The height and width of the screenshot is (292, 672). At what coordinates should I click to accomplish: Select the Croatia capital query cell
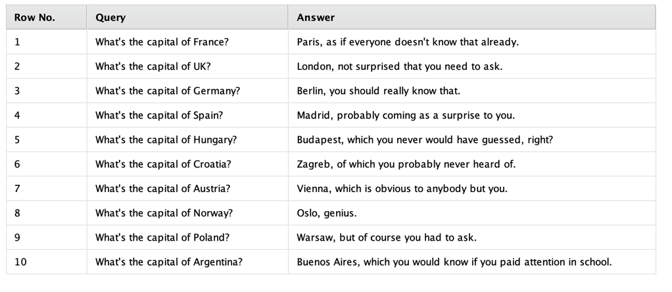[x=163, y=164]
